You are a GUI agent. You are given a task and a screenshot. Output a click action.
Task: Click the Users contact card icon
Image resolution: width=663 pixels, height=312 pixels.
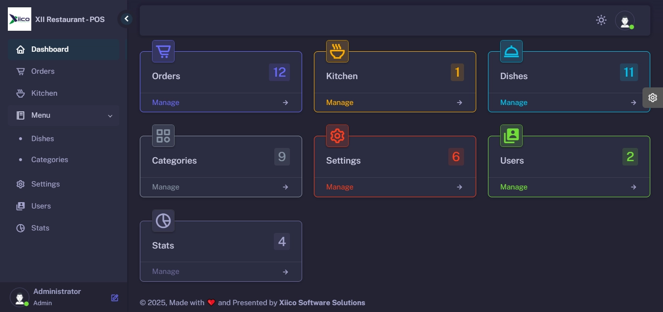click(x=511, y=135)
